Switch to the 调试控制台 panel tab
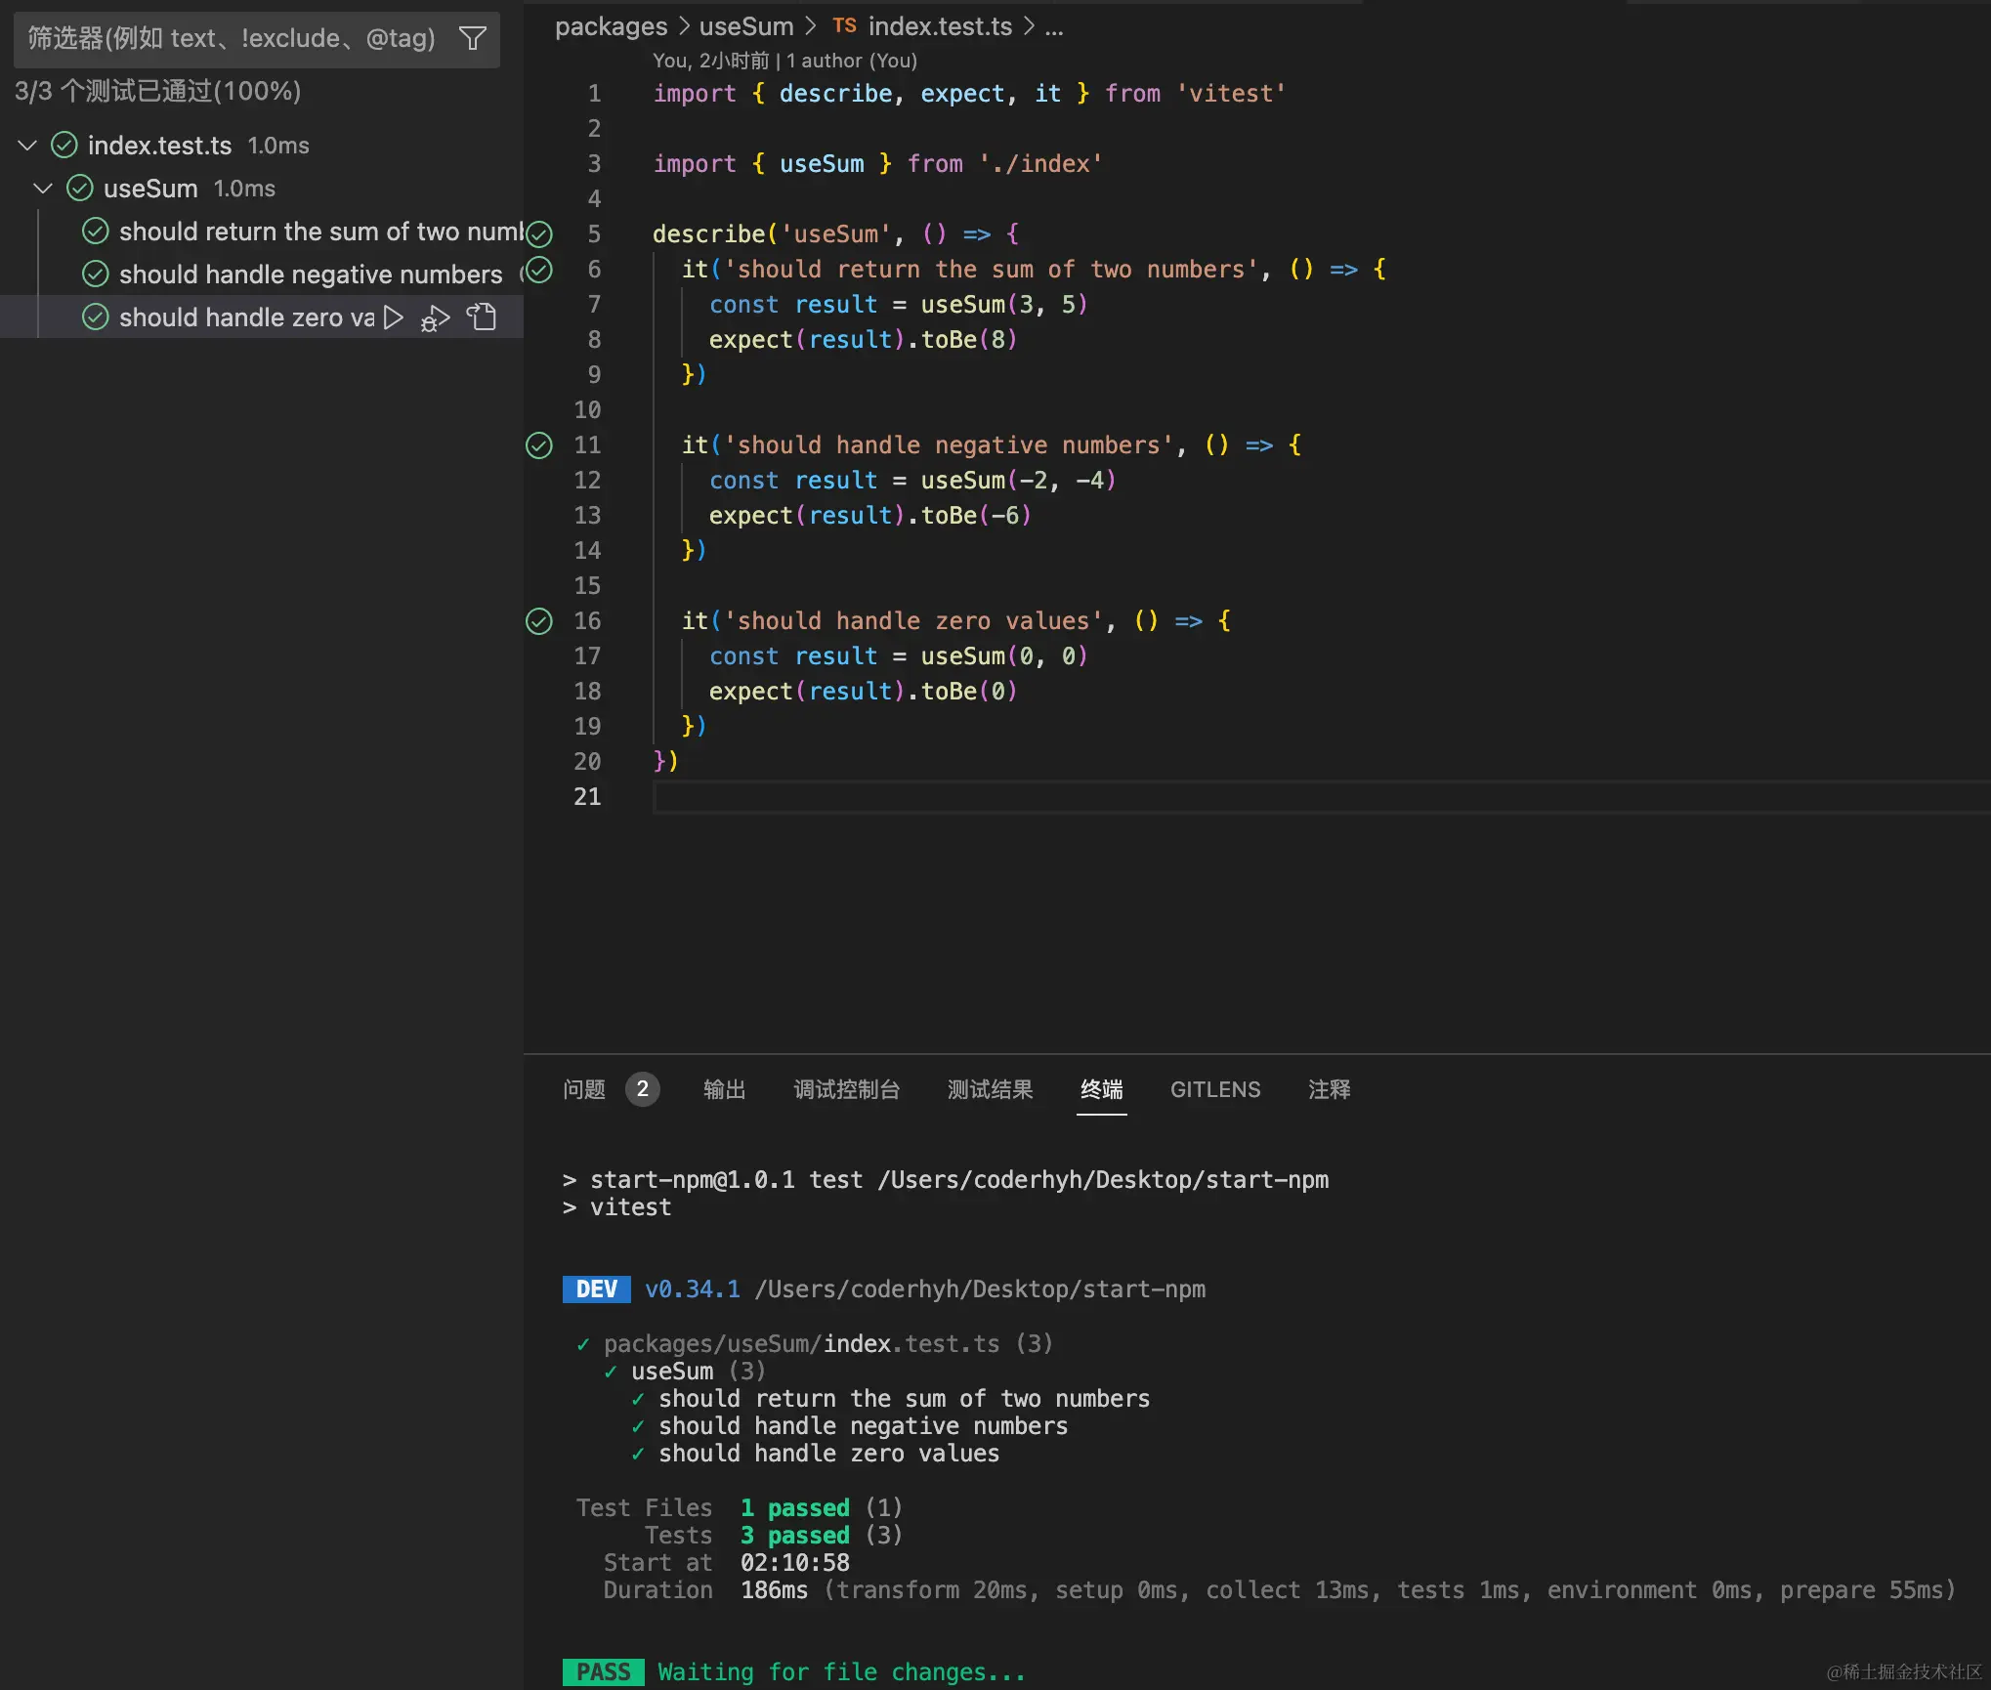Screen dimensions: 1991x1690 coord(847,1089)
